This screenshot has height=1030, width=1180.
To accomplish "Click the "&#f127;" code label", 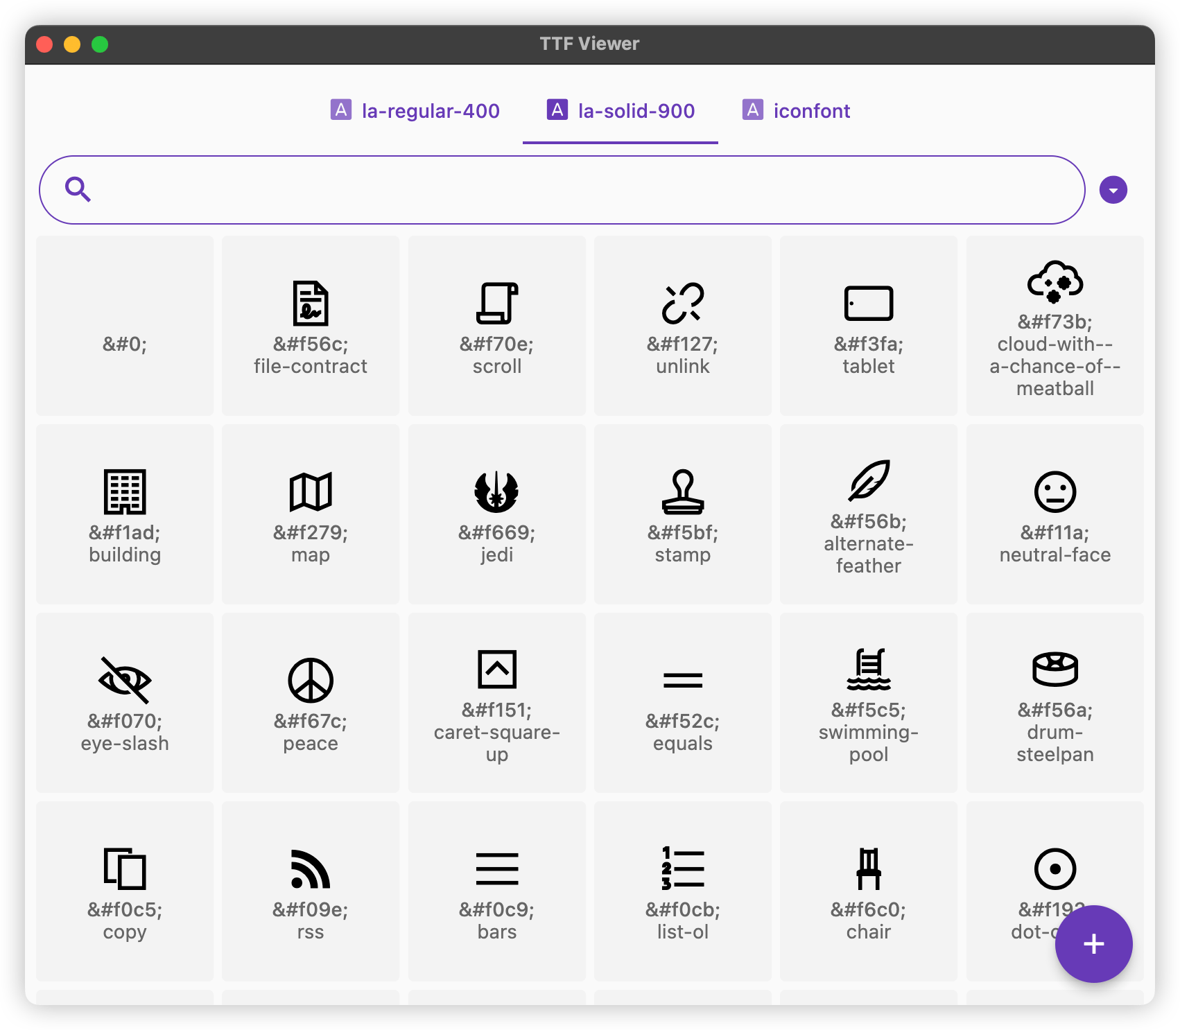I will [683, 344].
